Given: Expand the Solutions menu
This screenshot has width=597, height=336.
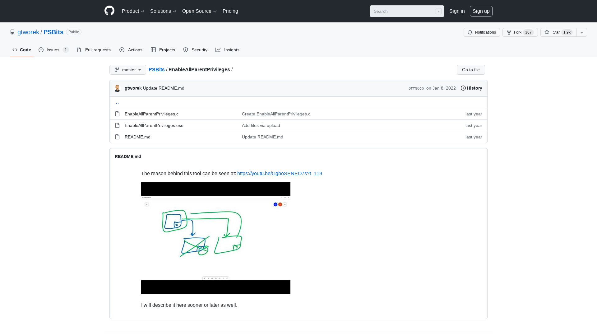Looking at the screenshot, I should tap(163, 11).
